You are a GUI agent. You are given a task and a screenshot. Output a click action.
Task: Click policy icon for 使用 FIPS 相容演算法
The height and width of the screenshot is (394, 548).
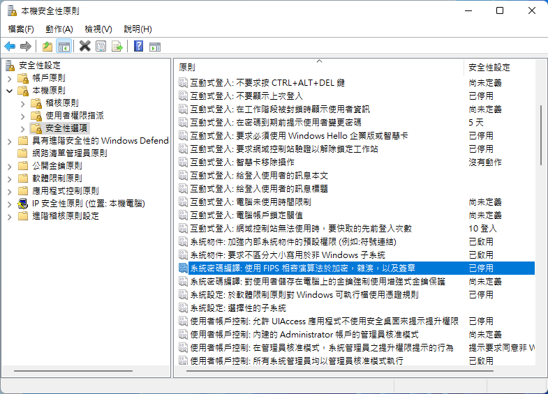pyautogui.click(x=183, y=268)
